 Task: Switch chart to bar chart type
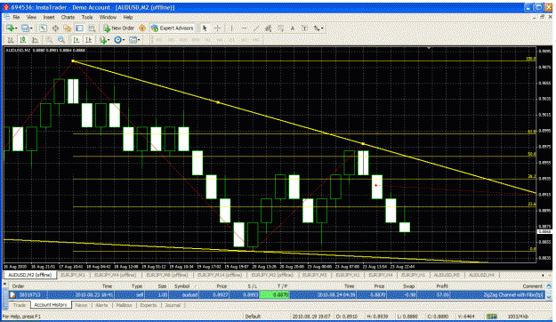coord(11,40)
